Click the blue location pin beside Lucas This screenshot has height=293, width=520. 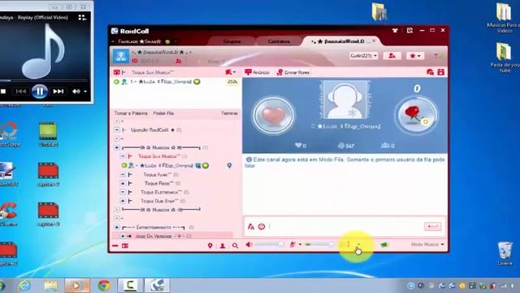(x=229, y=165)
